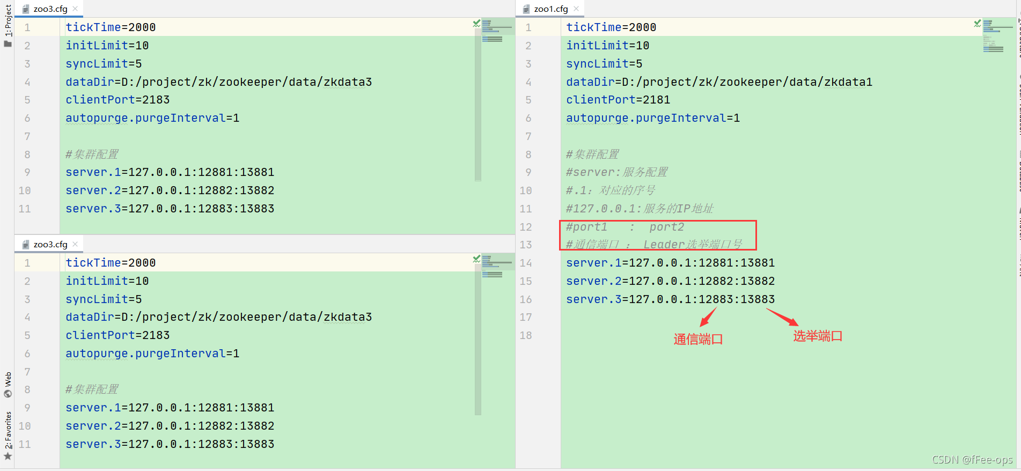
Task: Click the vertical scrollbar of lower zoo3.cfg editor
Action: coord(478,340)
